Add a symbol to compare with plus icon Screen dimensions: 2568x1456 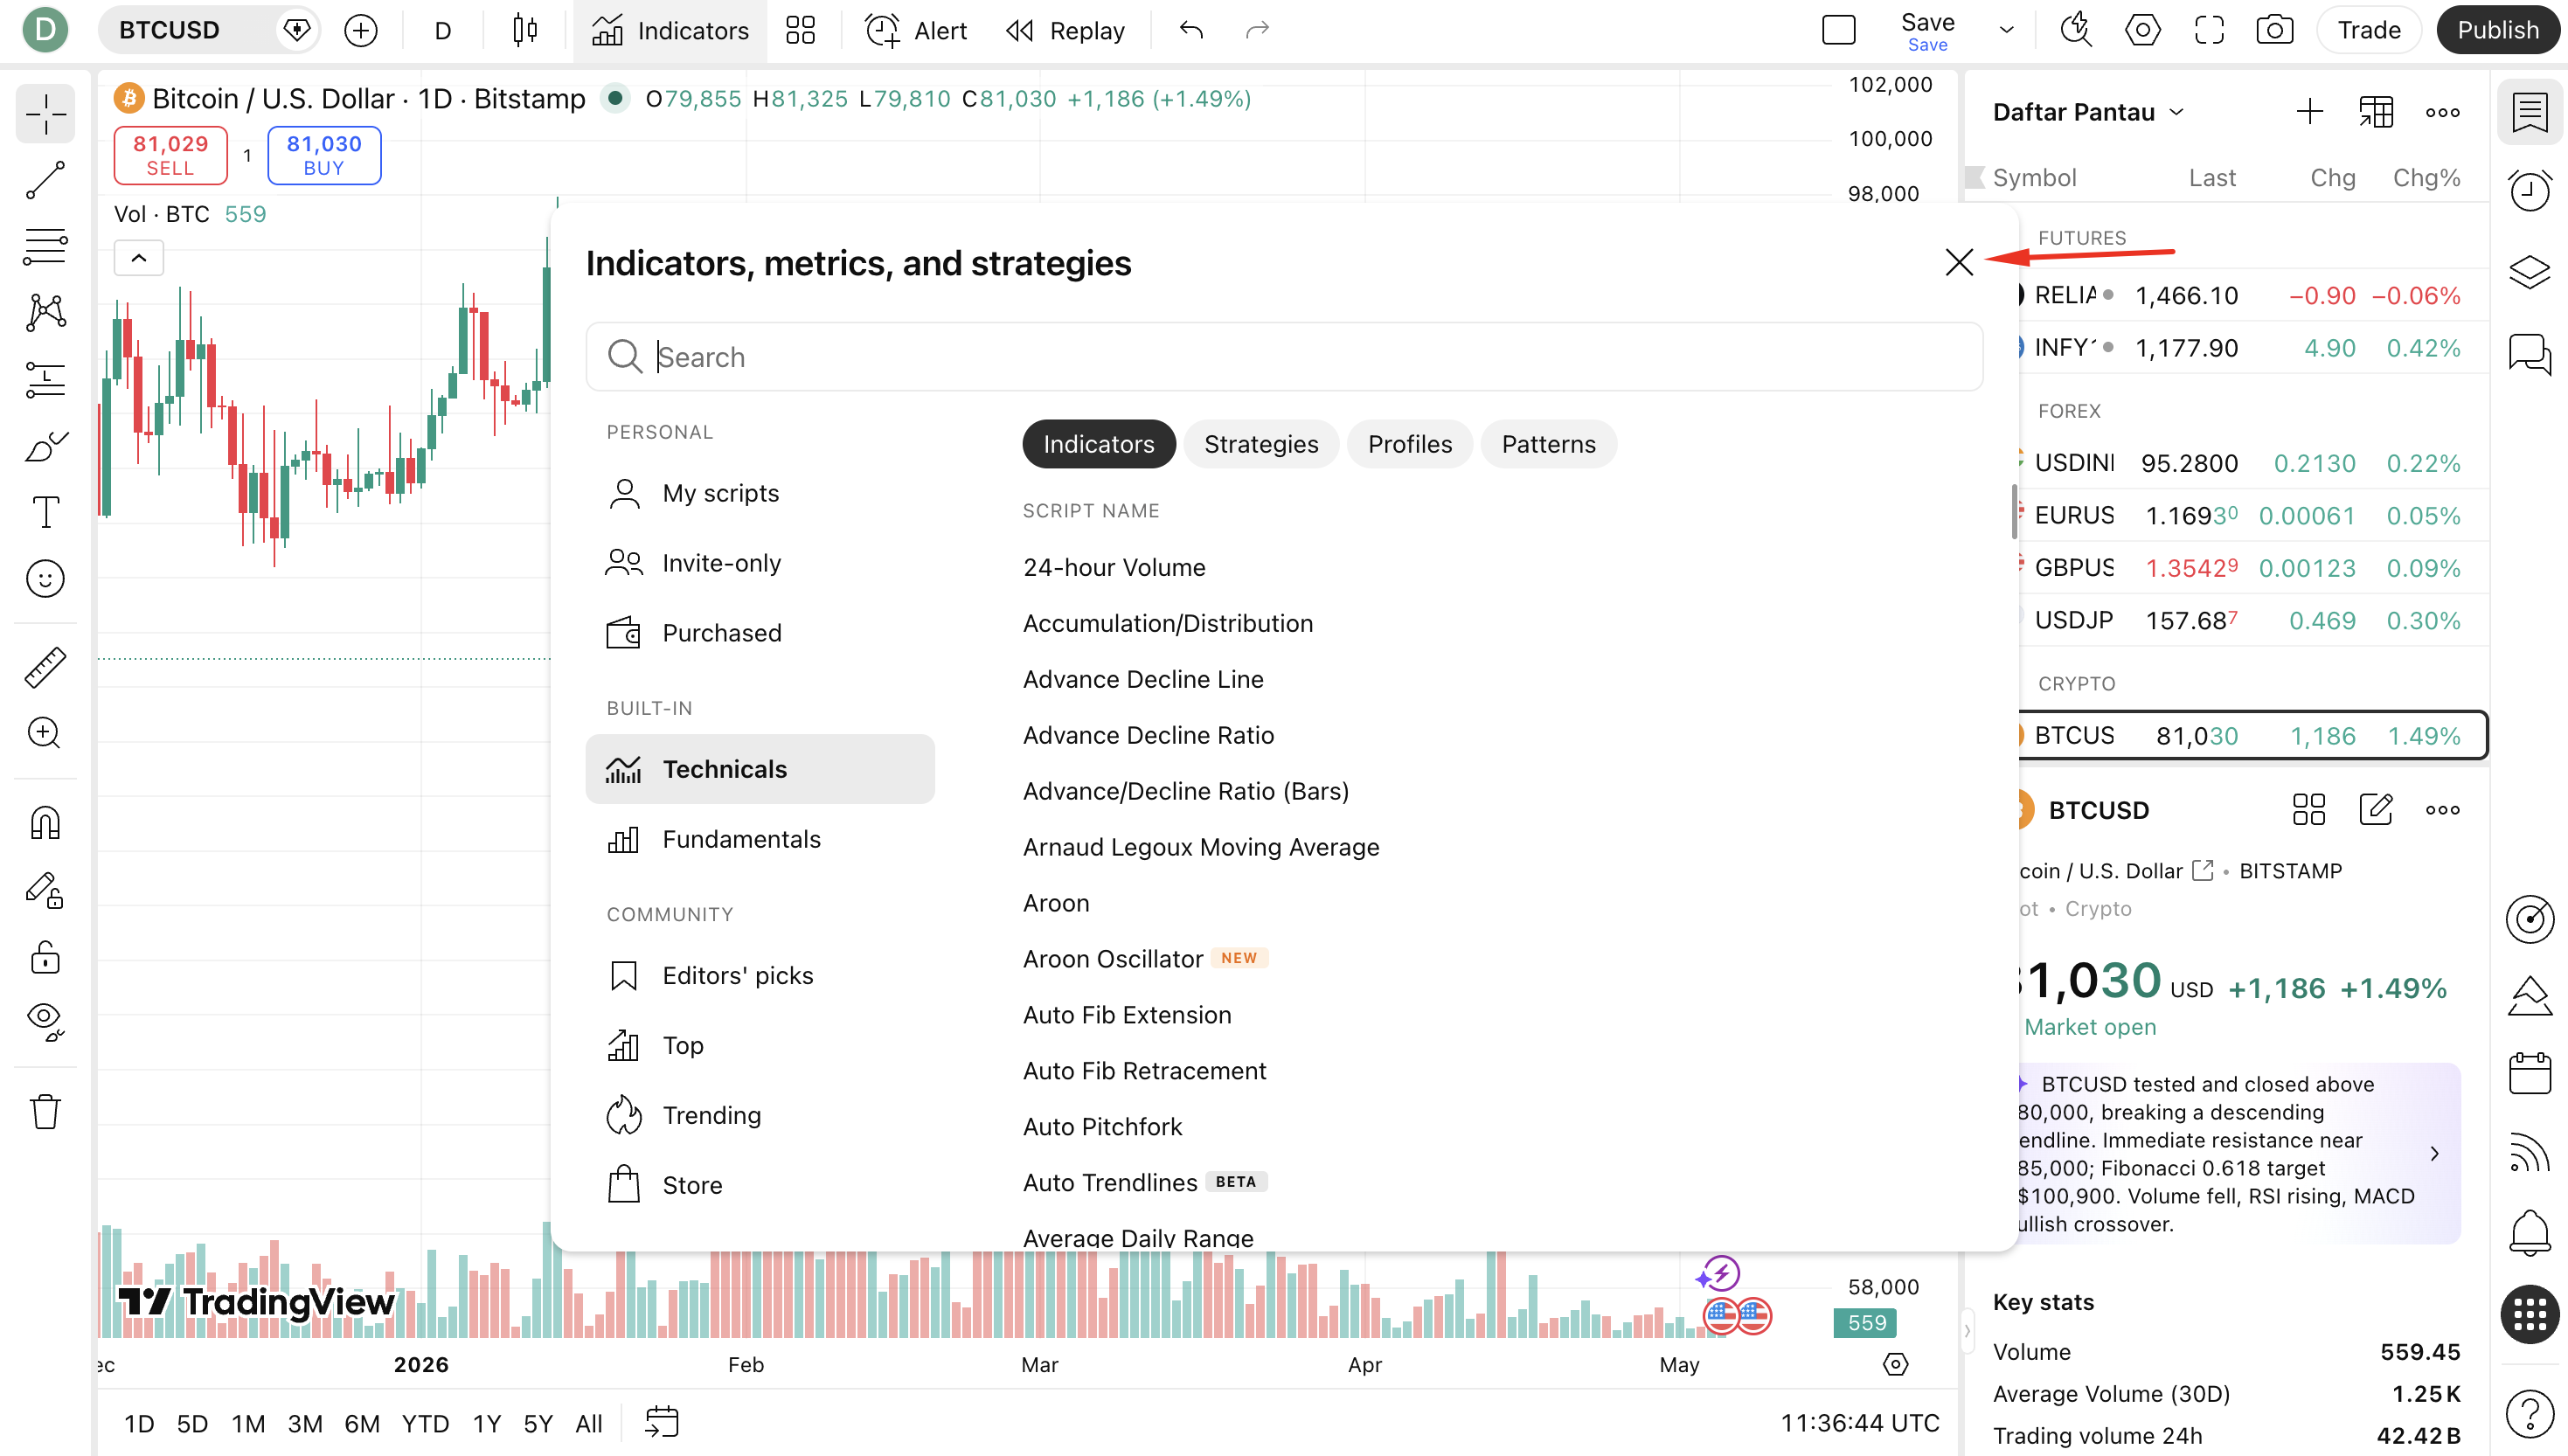tap(360, 30)
